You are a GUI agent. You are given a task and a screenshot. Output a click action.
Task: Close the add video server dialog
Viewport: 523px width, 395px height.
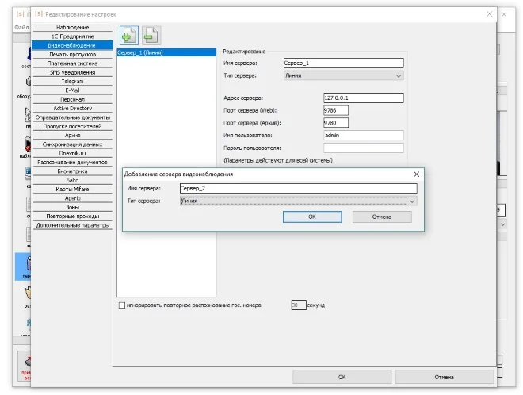pyautogui.click(x=416, y=173)
